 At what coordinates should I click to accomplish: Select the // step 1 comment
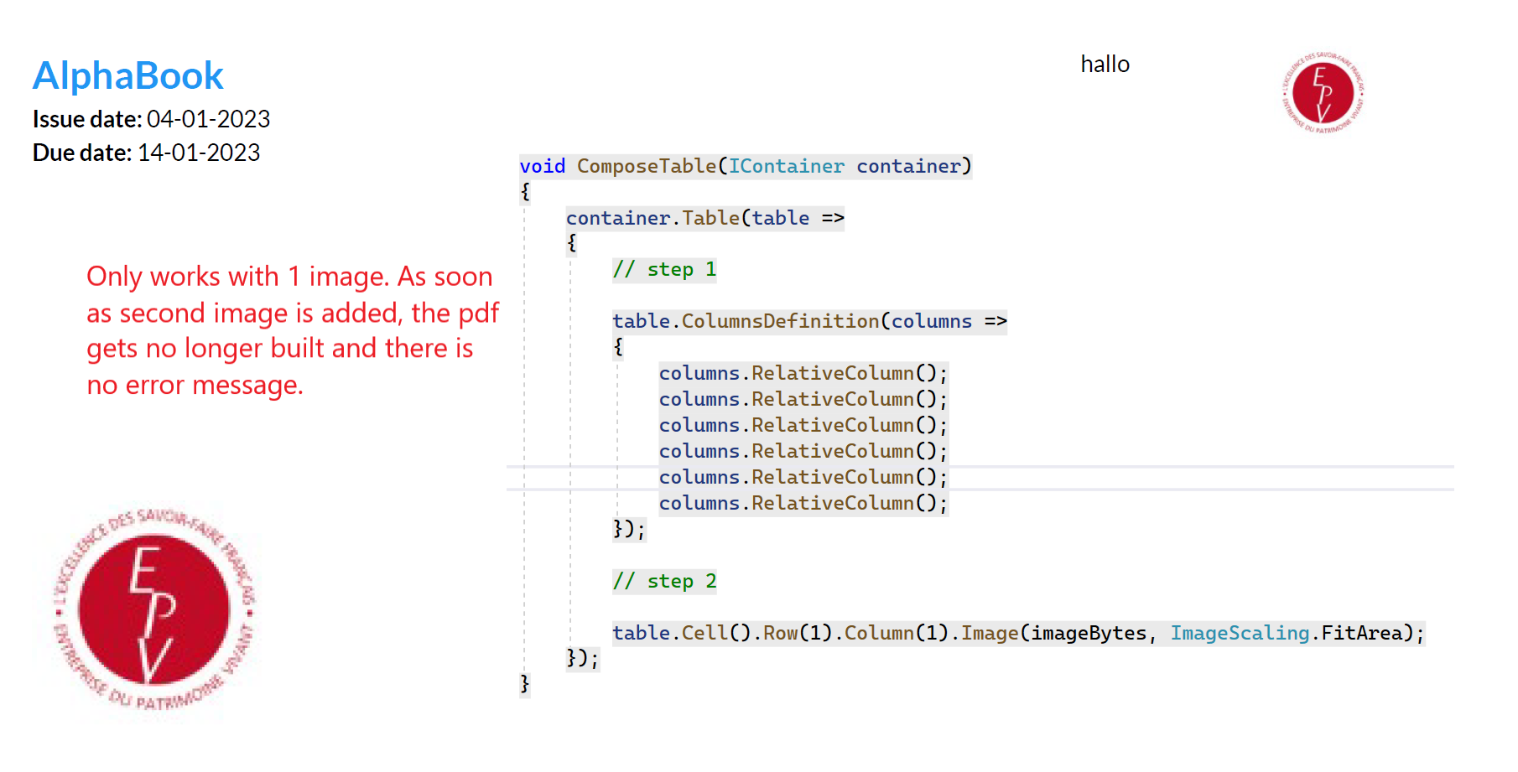pyautogui.click(x=664, y=269)
